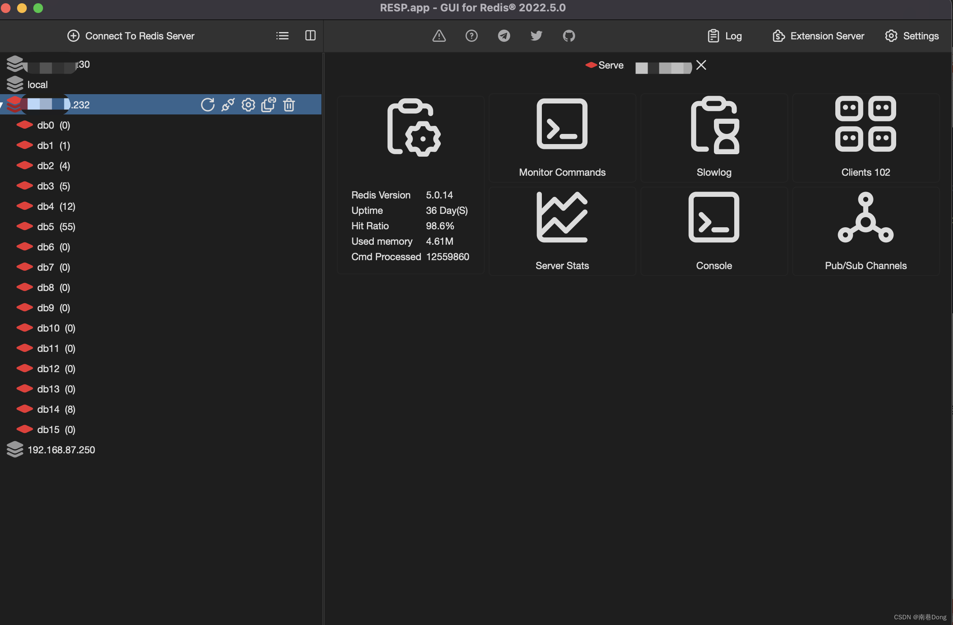The height and width of the screenshot is (625, 953).
Task: Open Extension Server panel
Action: click(x=818, y=35)
